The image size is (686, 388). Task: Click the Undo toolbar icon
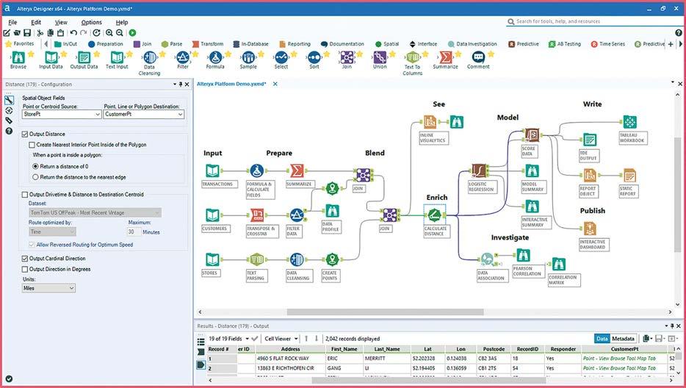[x=73, y=32]
